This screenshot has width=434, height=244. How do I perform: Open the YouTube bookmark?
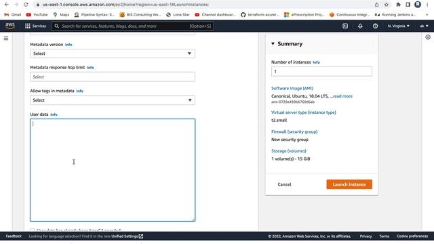coord(37,15)
